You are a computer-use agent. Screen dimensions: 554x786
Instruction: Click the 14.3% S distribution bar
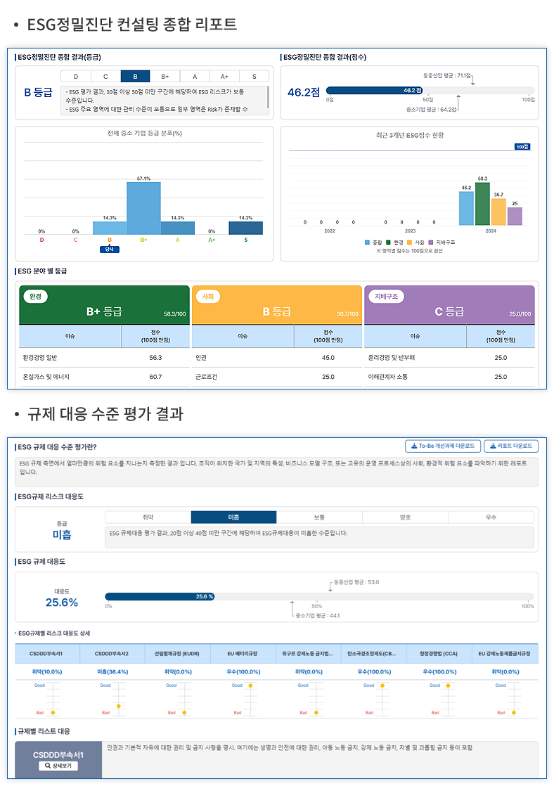click(245, 228)
